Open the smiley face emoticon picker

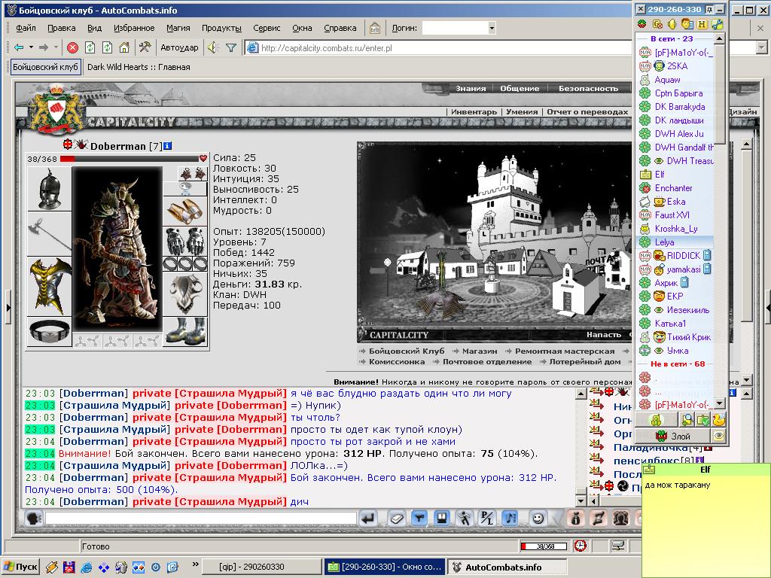point(538,519)
